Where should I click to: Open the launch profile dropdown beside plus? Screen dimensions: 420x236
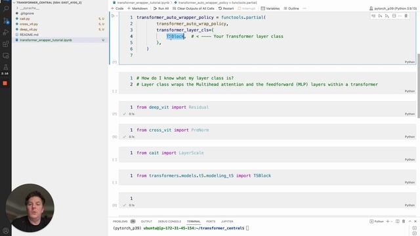click(392, 222)
